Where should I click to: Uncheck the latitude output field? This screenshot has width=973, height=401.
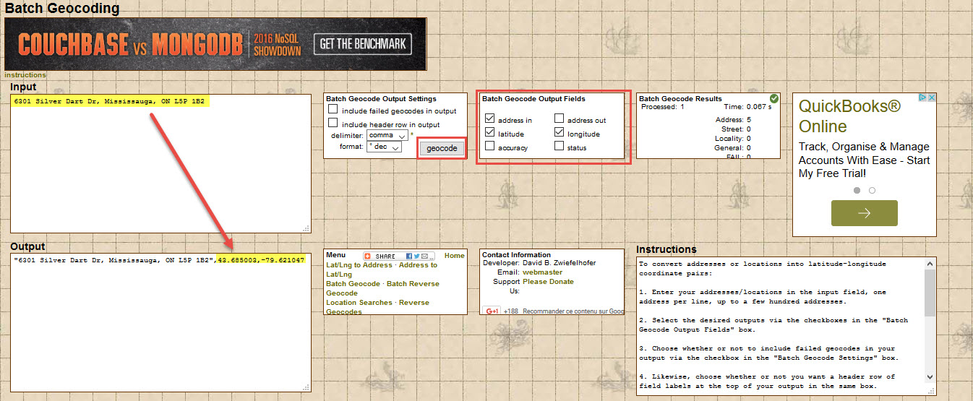pos(490,133)
